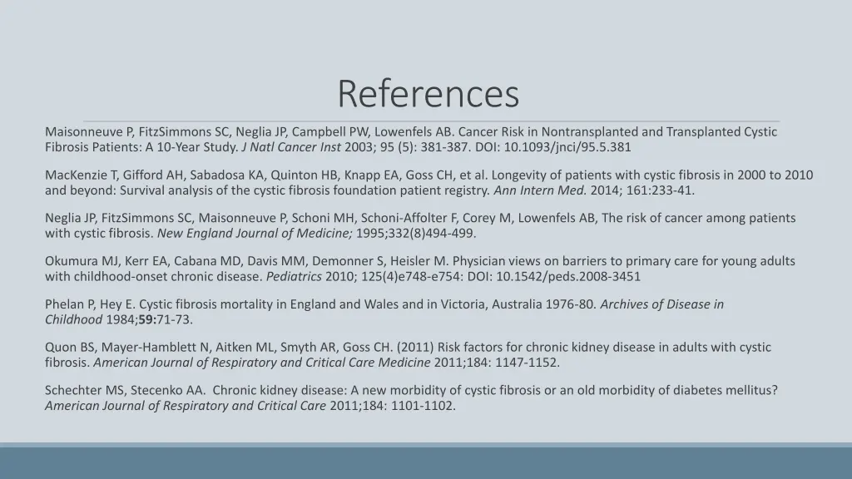Click Archives of Disease in journal text
Viewport: 852px width, 479px height.
(x=661, y=304)
